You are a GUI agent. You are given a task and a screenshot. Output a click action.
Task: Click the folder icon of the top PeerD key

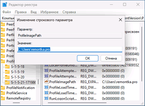tap(3, 24)
